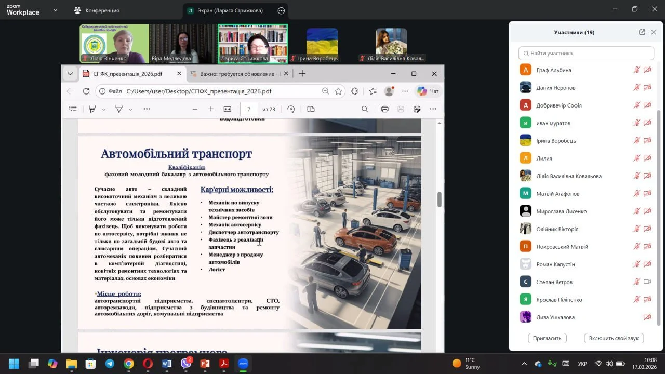The height and width of the screenshot is (374, 665).
Task: Rotate the PDF page
Action: pos(291,109)
